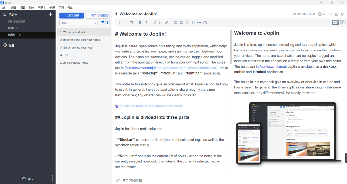Open note '1. Welcome to Joplin!'
Image resolution: width=347 pixels, height=184 pixels.
(x=84, y=32)
